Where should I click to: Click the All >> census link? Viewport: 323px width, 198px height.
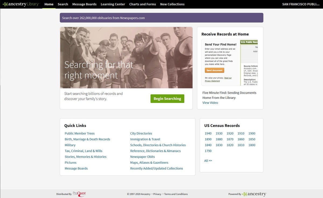pos(208,161)
